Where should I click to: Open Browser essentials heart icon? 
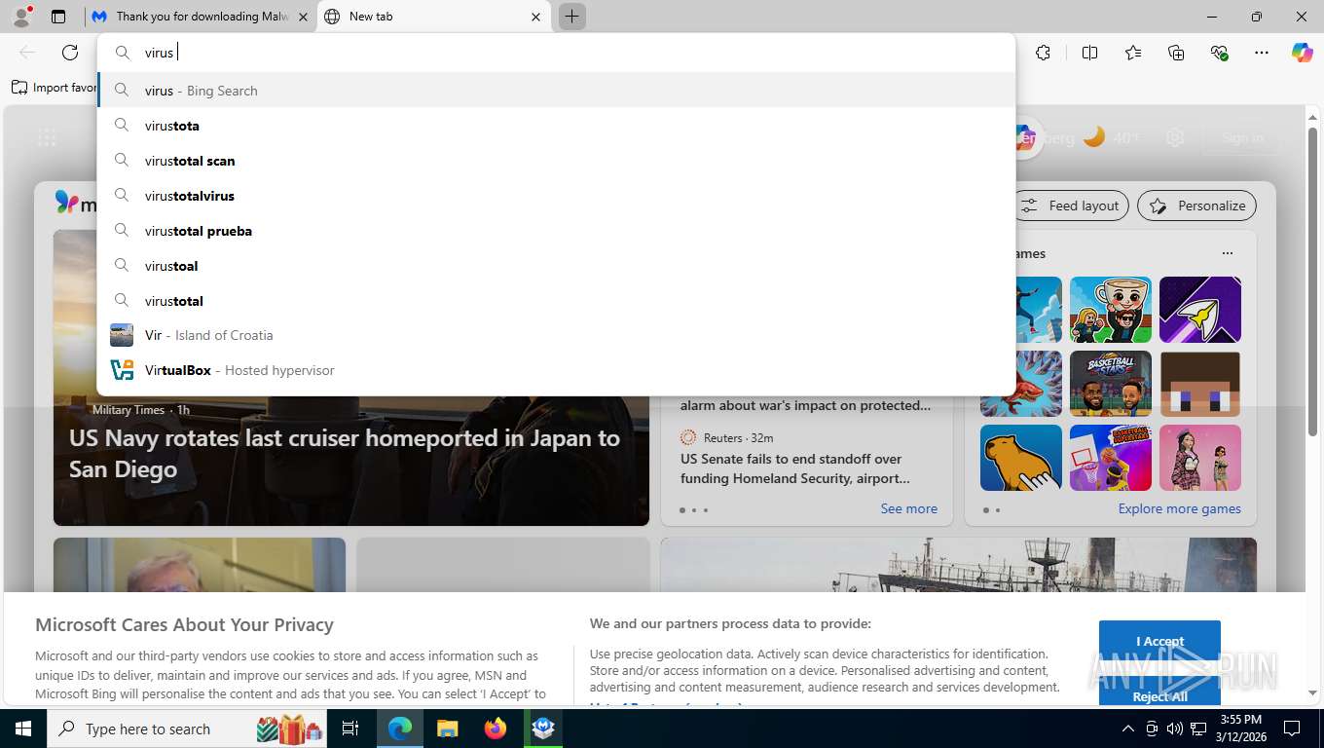[1219, 53]
